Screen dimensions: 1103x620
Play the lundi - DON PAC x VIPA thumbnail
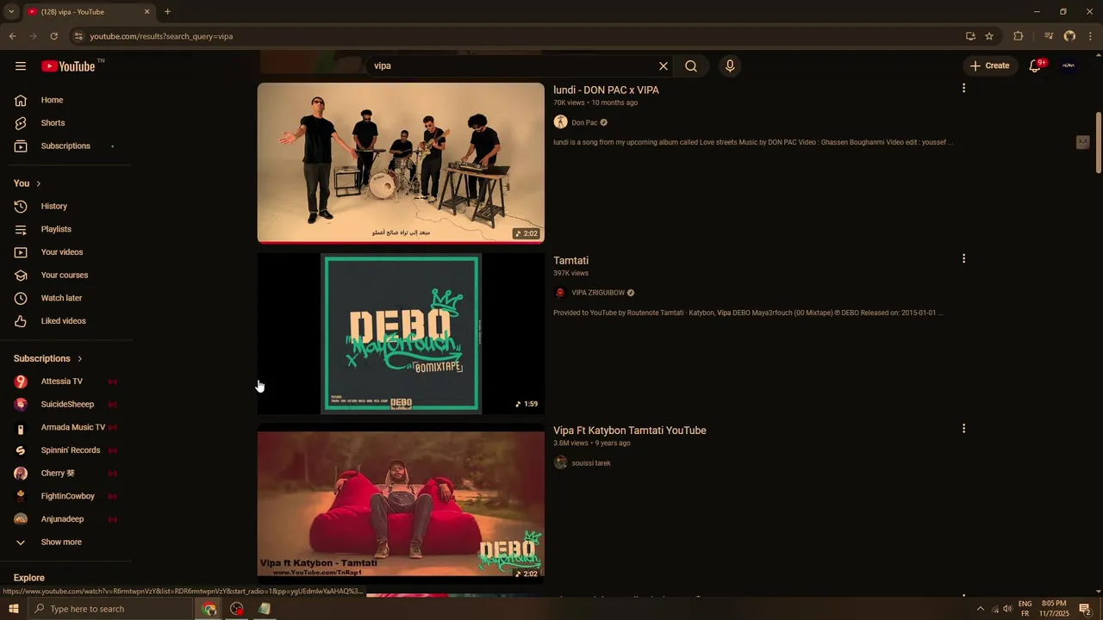(401, 163)
